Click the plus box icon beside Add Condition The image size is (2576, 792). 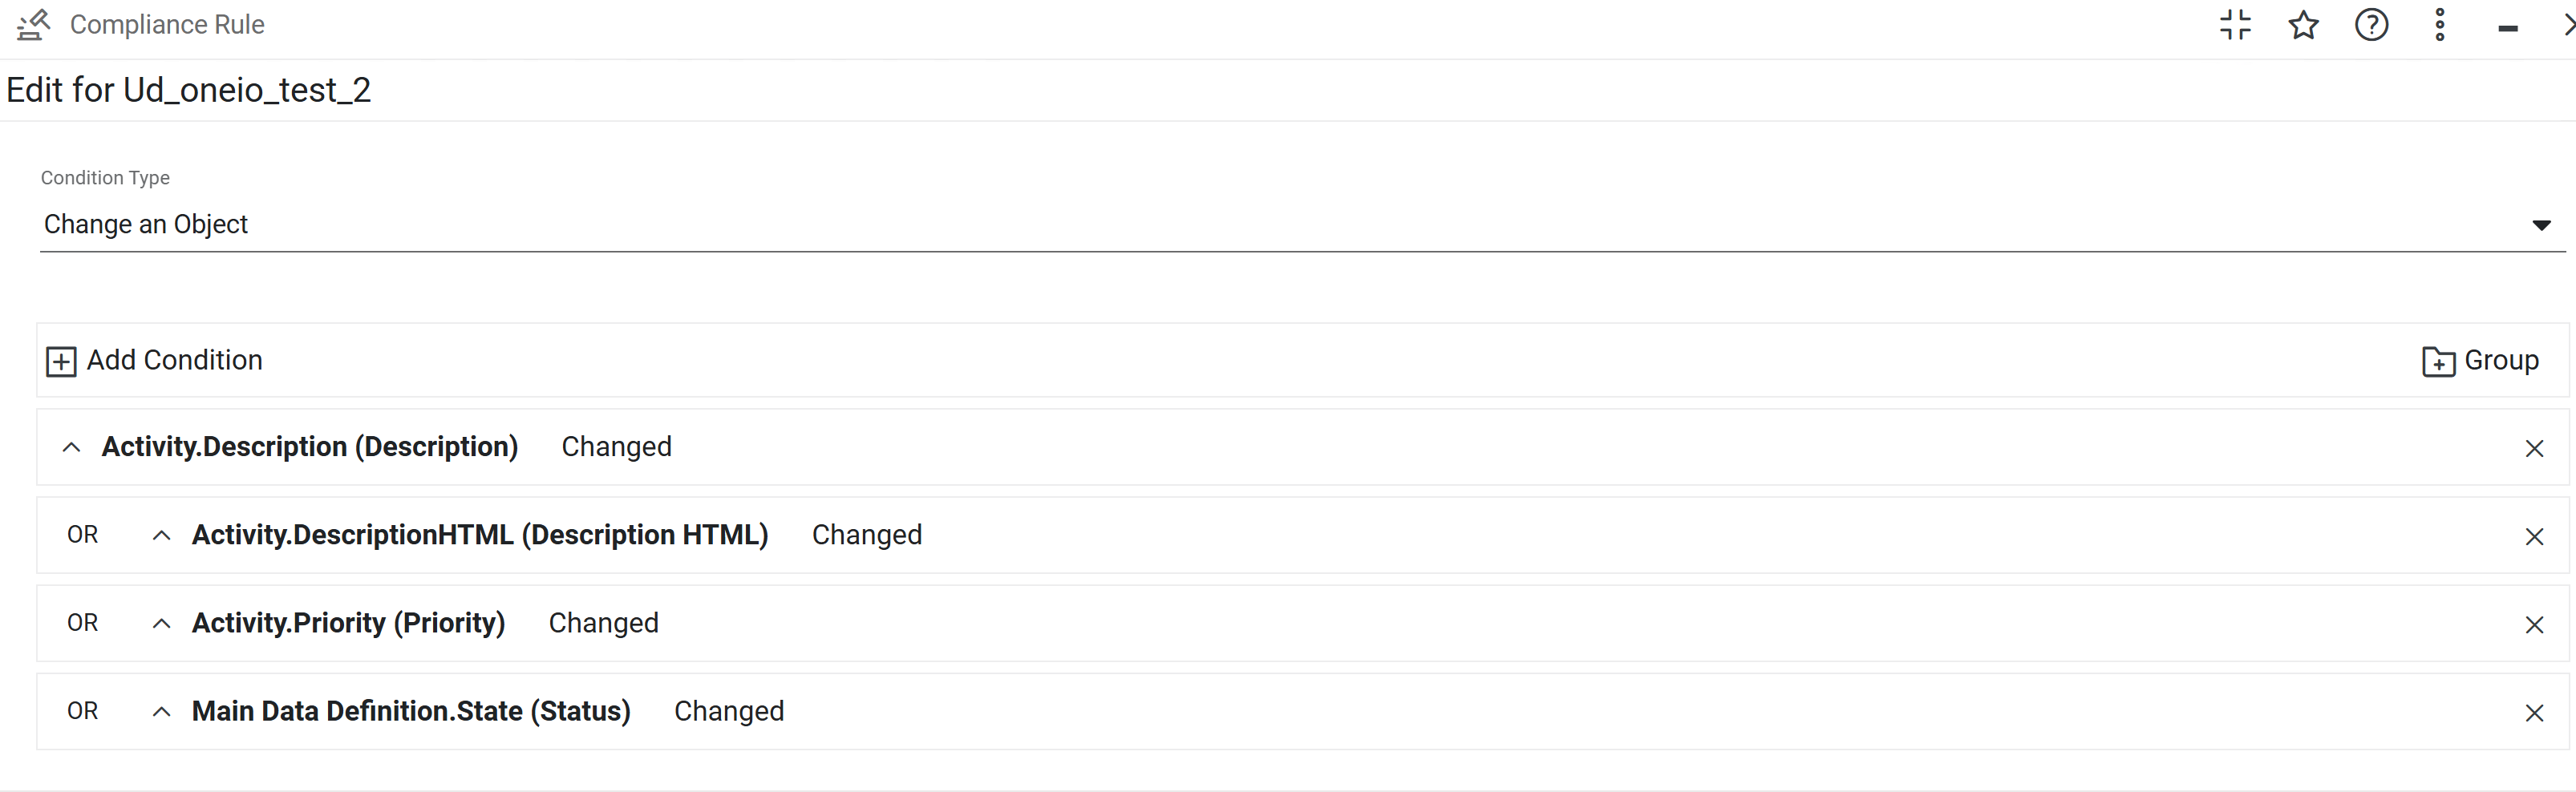point(61,361)
